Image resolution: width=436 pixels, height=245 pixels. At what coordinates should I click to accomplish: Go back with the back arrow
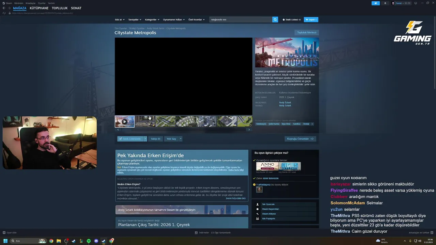(4, 8)
